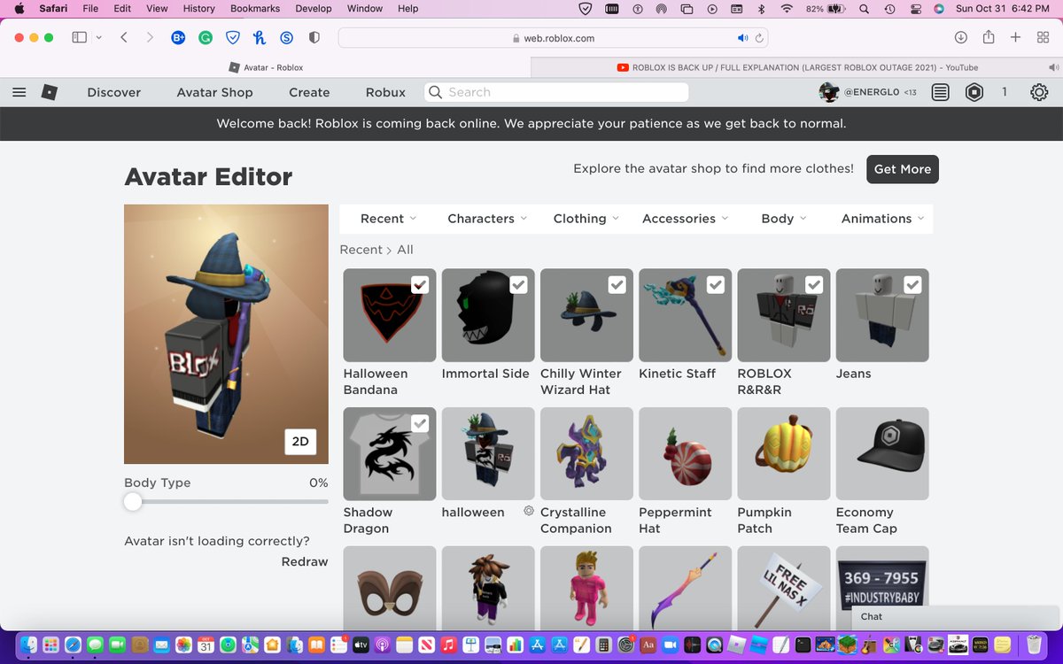Image resolution: width=1063 pixels, height=664 pixels.
Task: Open the Roblox notifications feed icon
Action: click(941, 92)
